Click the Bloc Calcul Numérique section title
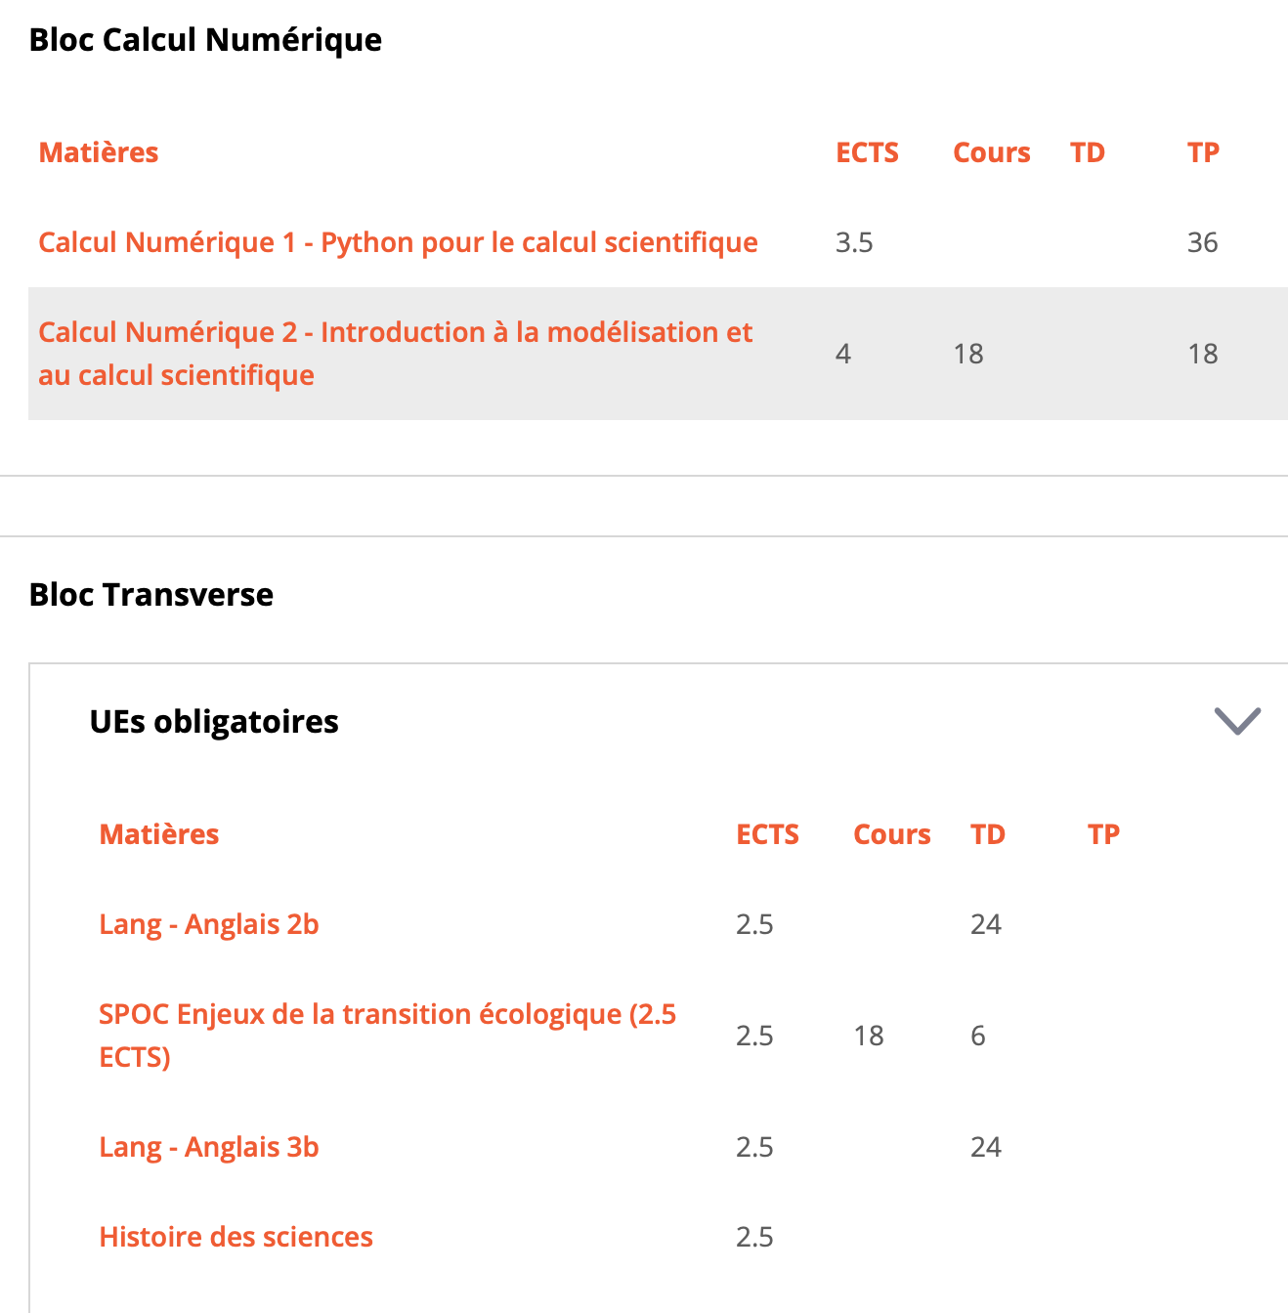Screen dimensions: 1288x1313 click(205, 40)
